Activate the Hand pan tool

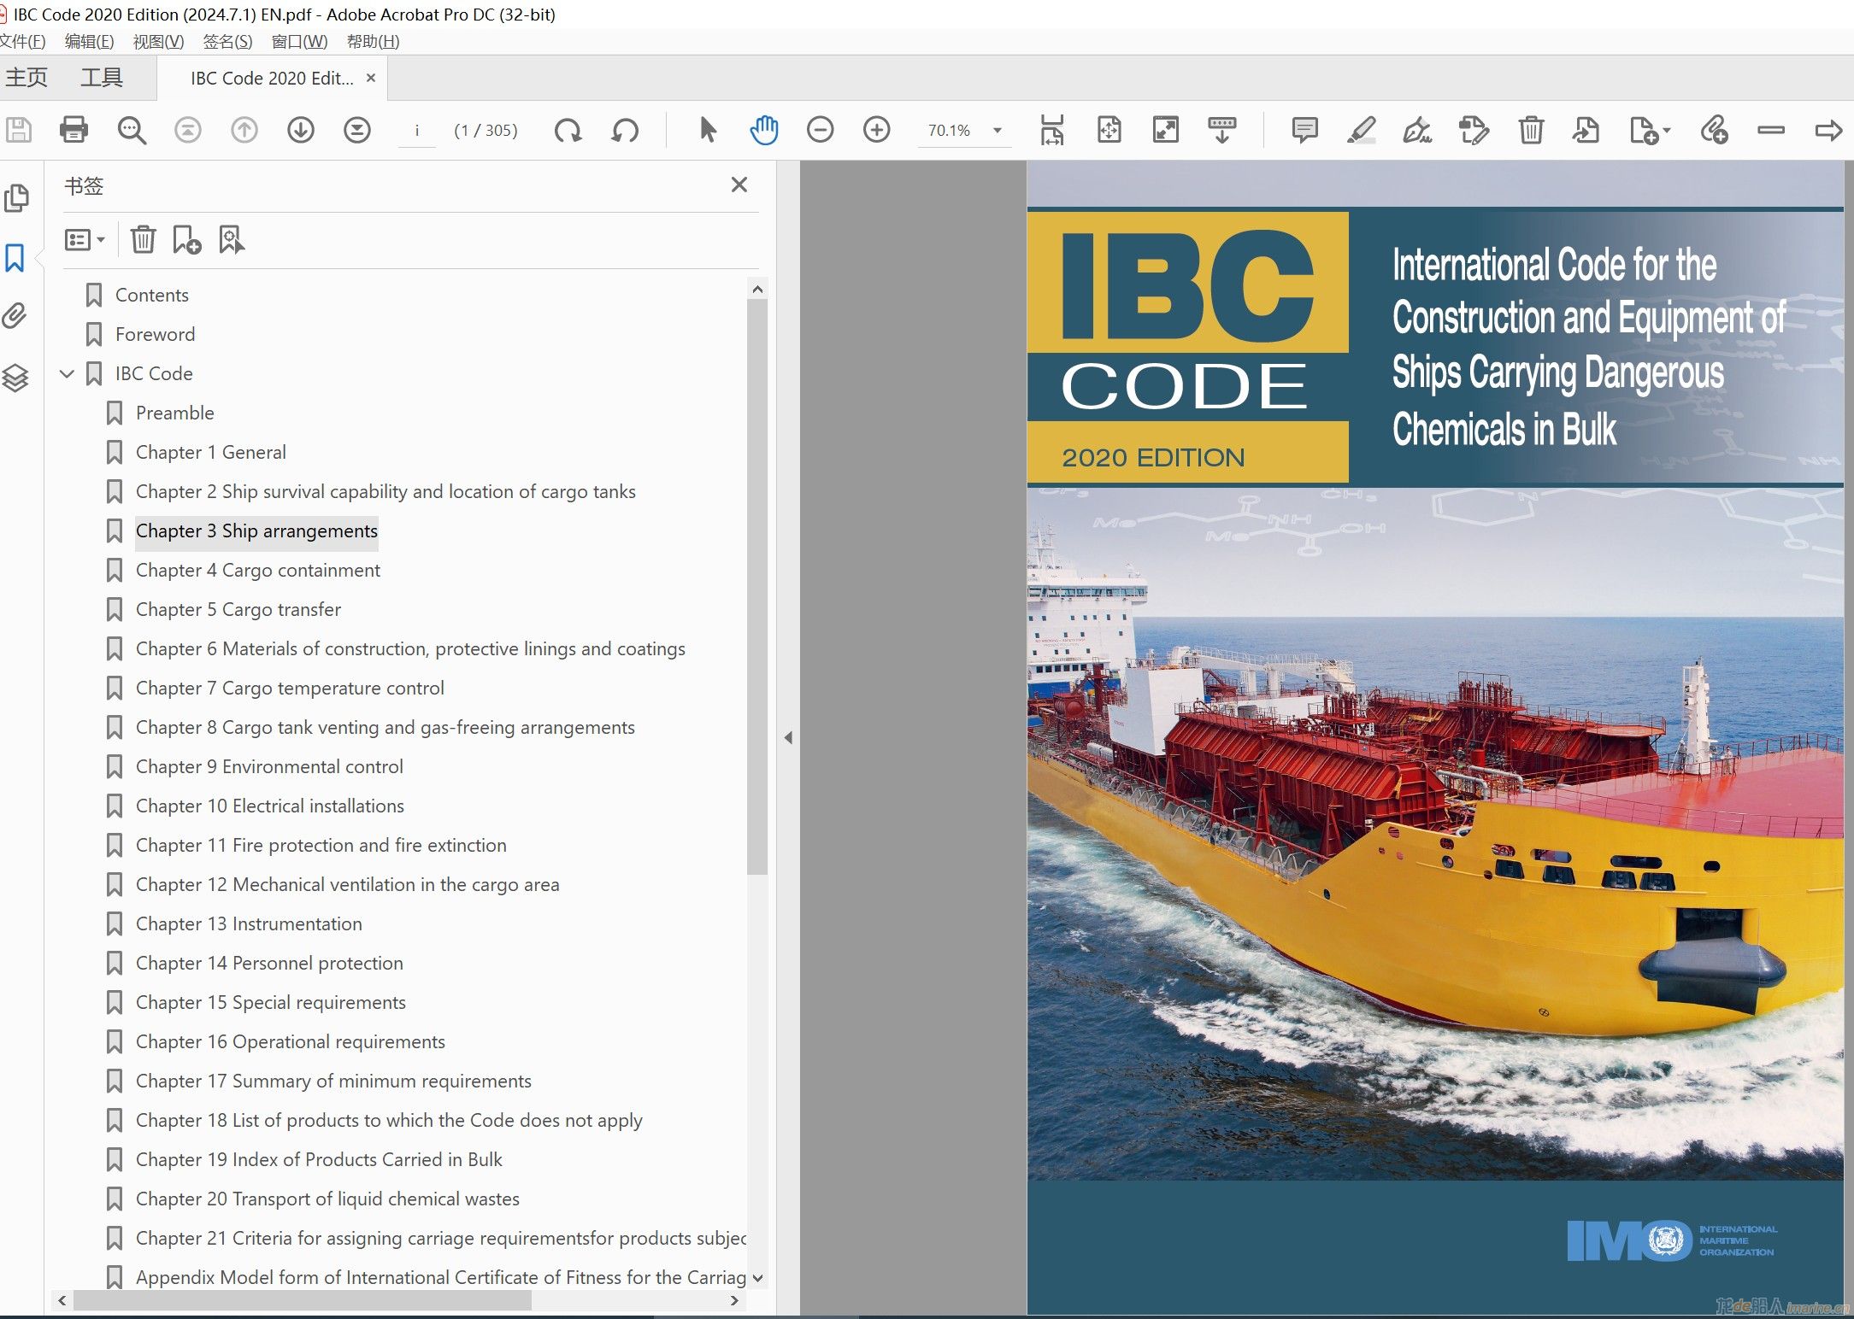764,130
